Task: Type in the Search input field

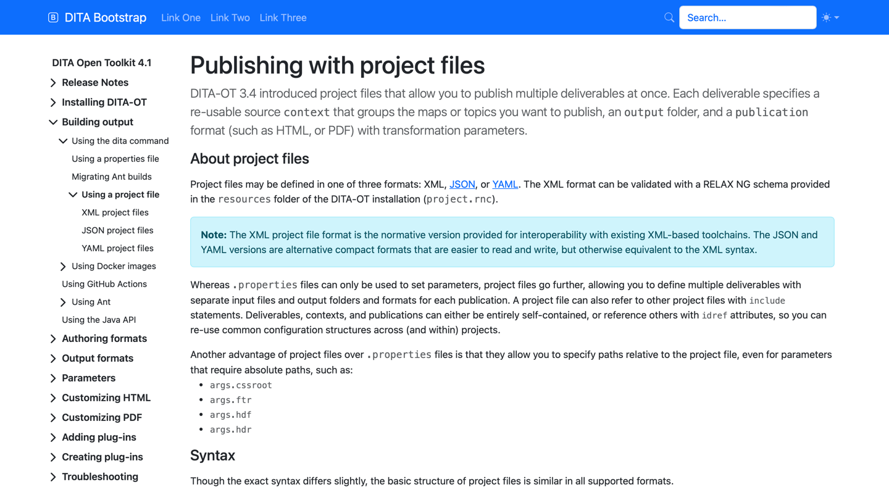Action: pos(747,17)
